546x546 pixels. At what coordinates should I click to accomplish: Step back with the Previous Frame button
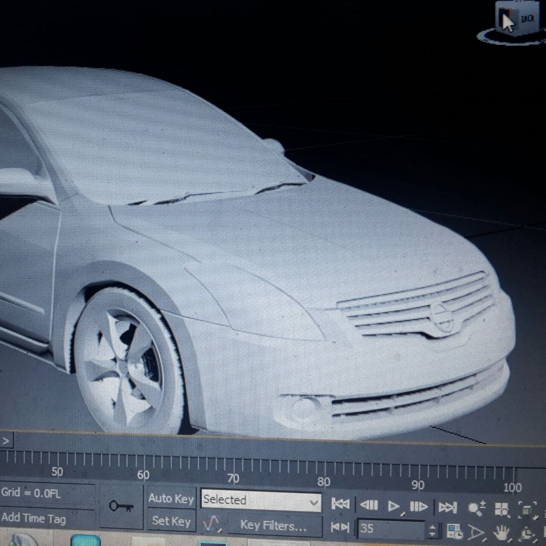coord(369,505)
